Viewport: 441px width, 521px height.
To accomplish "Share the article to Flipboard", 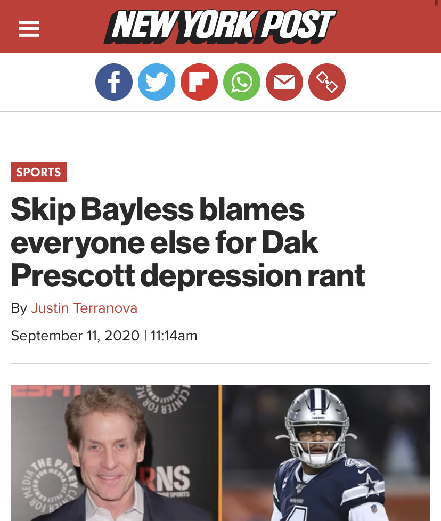I will tap(199, 82).
